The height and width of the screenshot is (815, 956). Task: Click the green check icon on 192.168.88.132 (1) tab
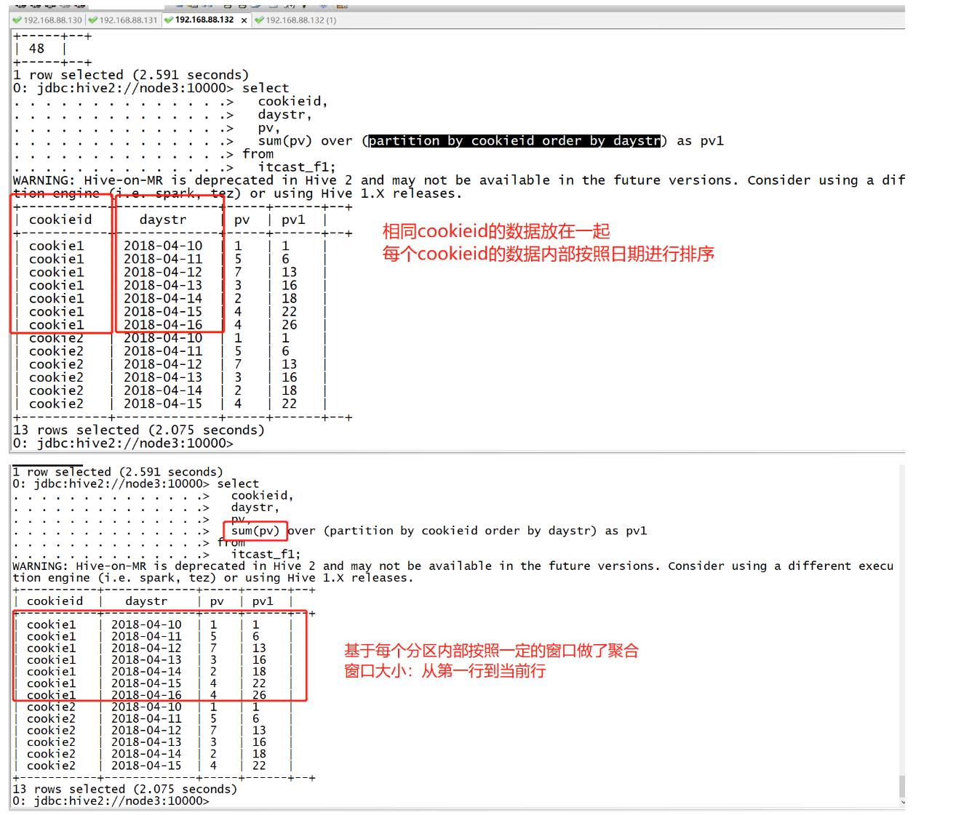259,20
